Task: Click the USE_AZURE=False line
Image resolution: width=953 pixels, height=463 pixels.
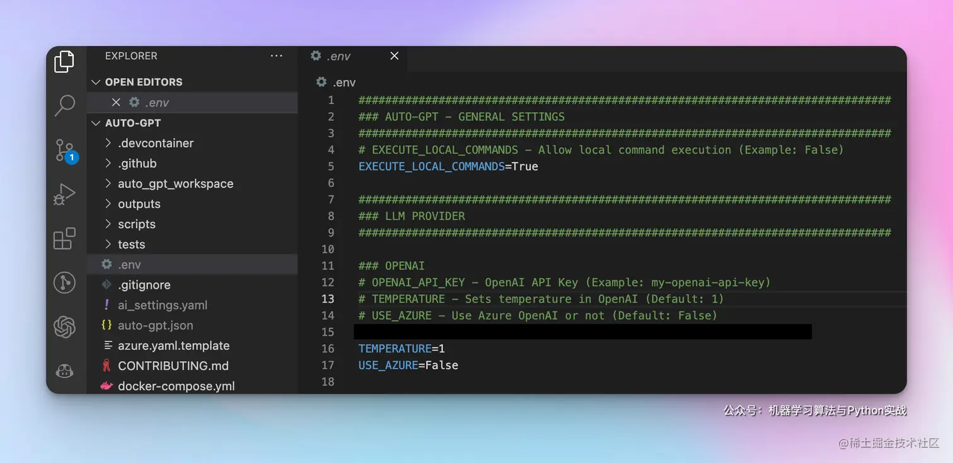Action: [408, 365]
